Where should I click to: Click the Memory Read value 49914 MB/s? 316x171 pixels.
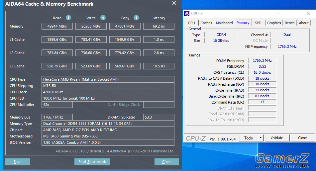pyautogui.click(x=57, y=26)
